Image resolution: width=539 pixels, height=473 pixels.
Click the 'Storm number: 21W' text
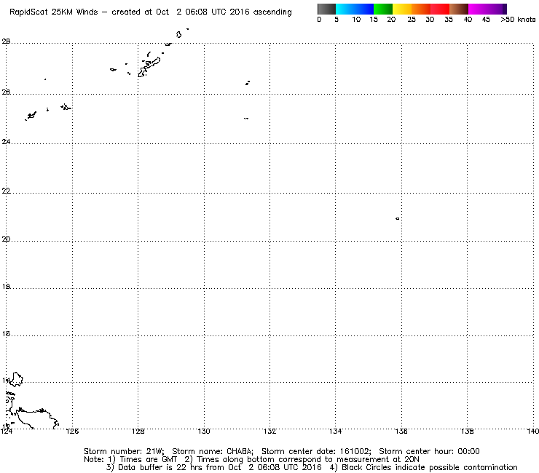124,451
